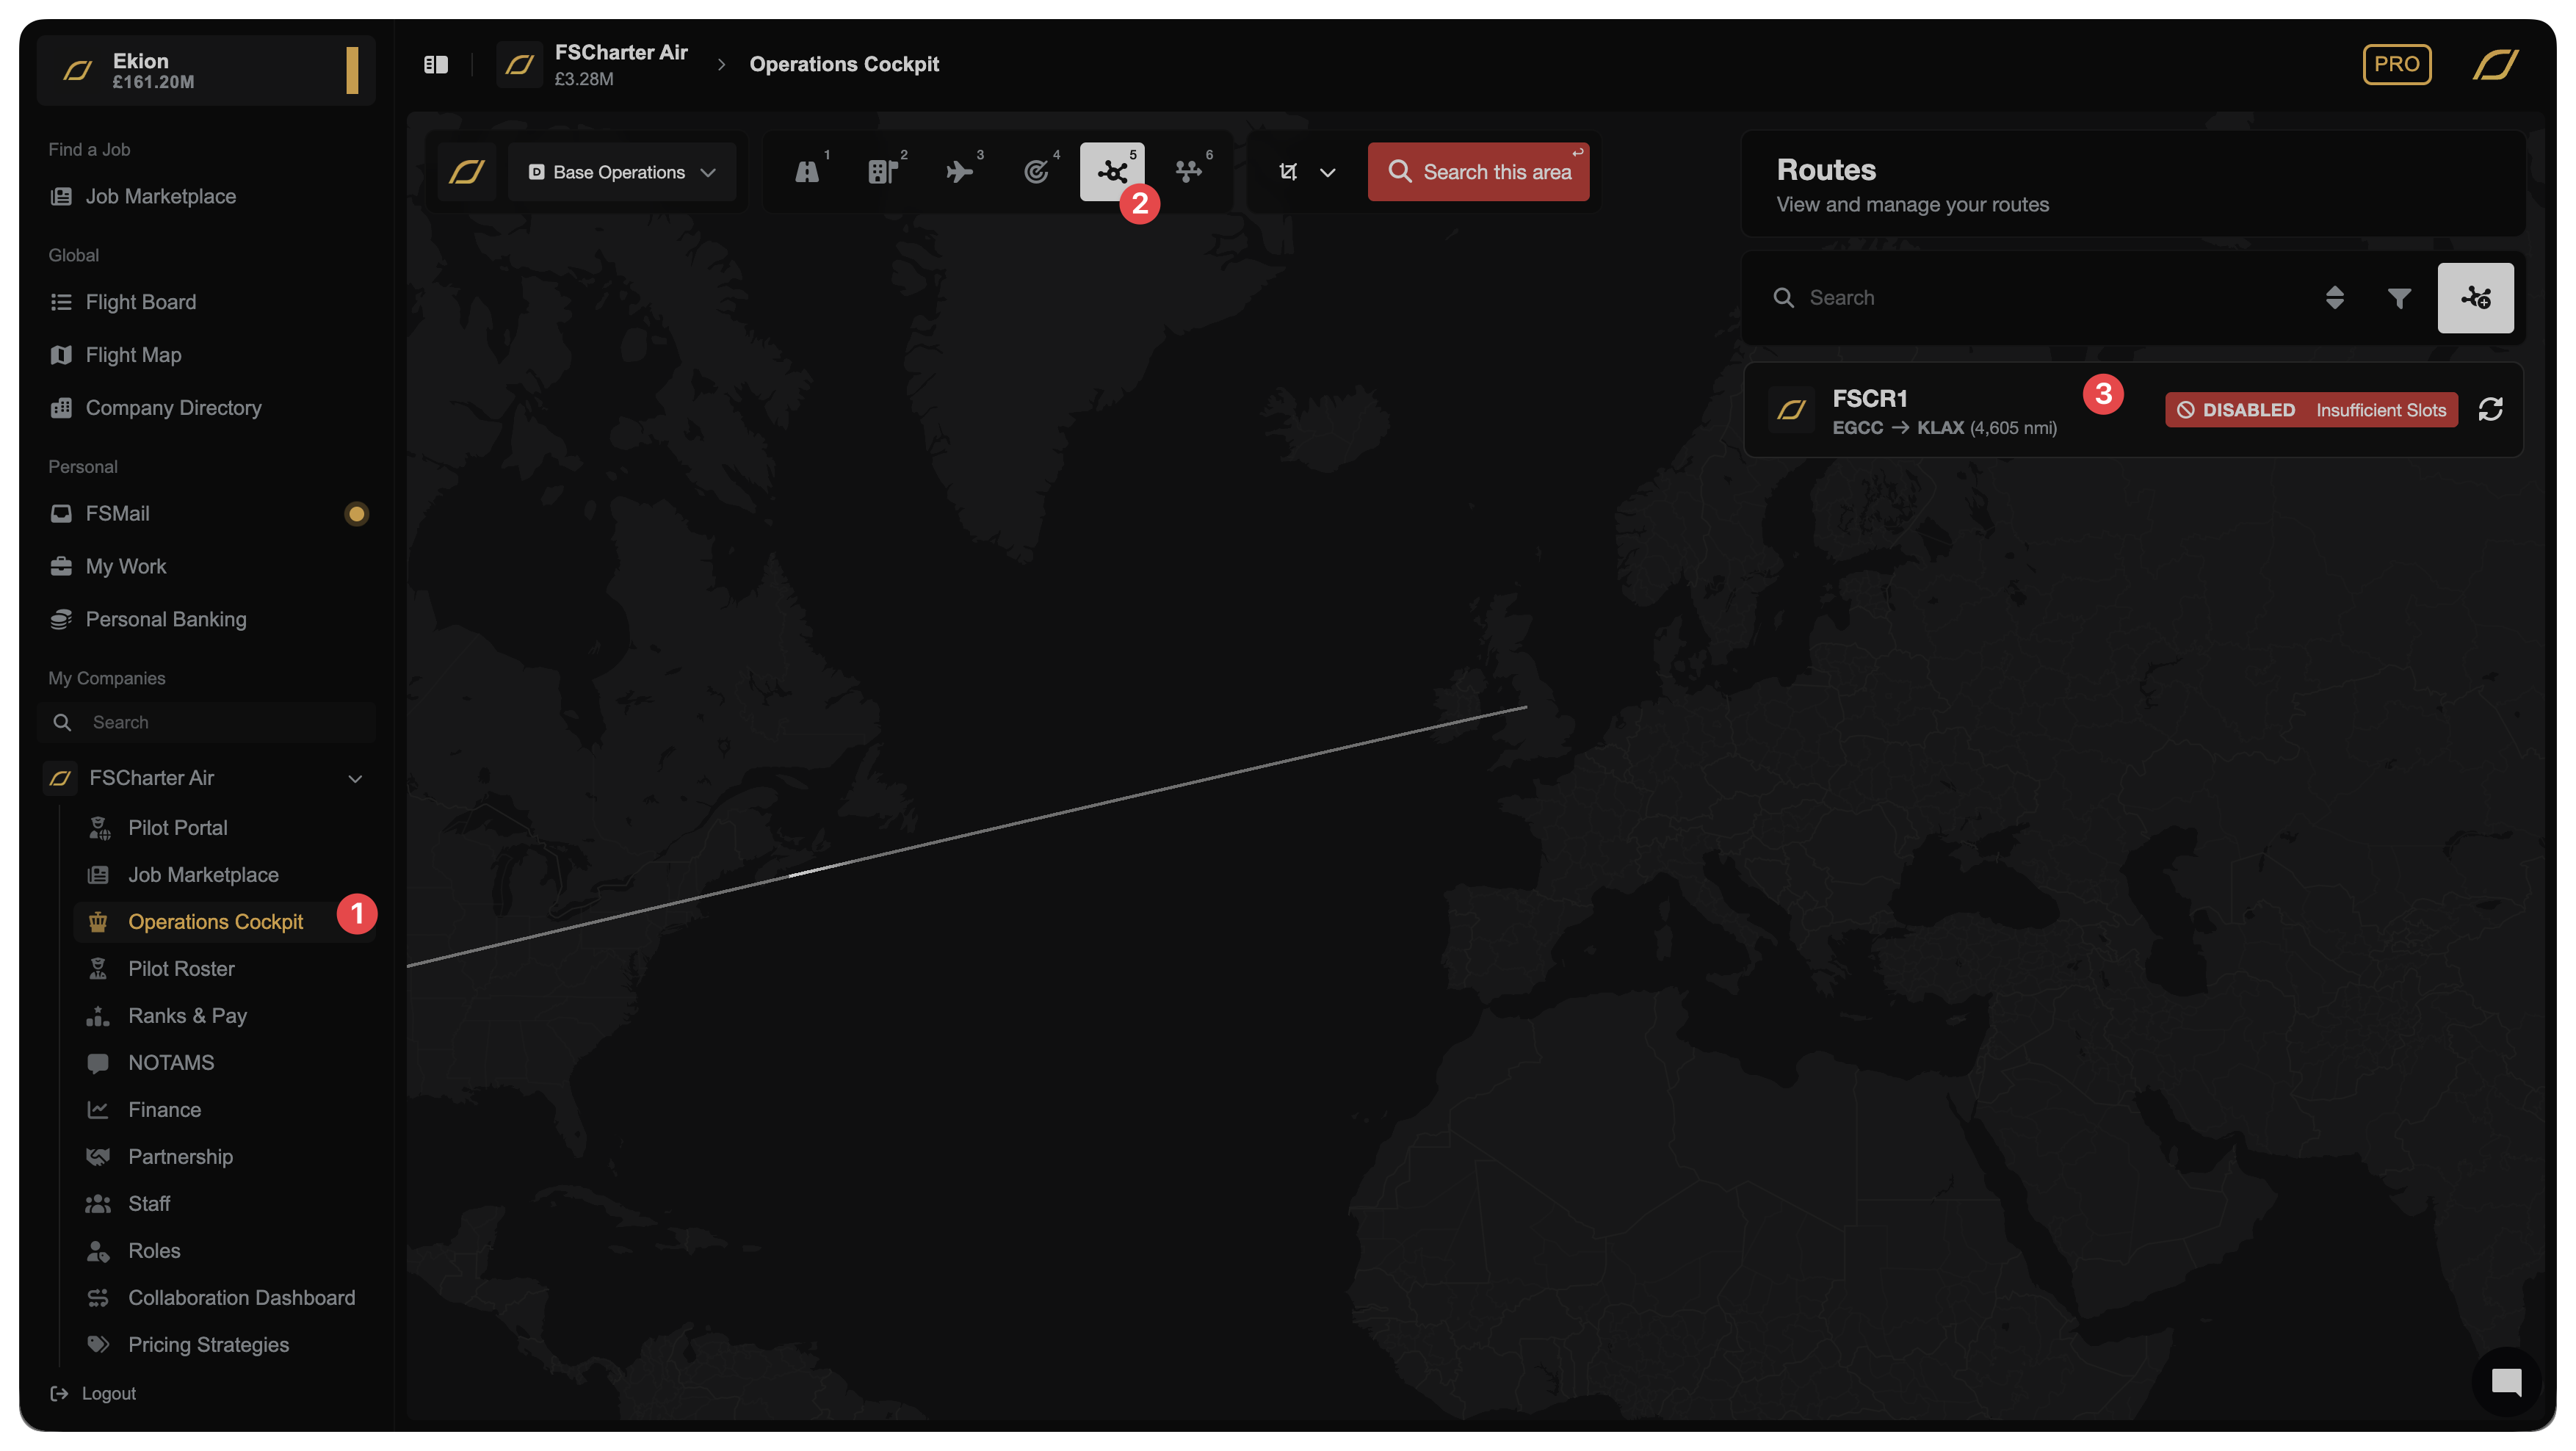This screenshot has width=2576, height=1451.
Task: Open the crop area dropdown chevron
Action: [x=1327, y=173]
